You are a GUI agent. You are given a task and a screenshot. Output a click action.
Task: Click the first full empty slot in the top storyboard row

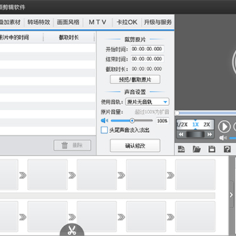[47, 174]
